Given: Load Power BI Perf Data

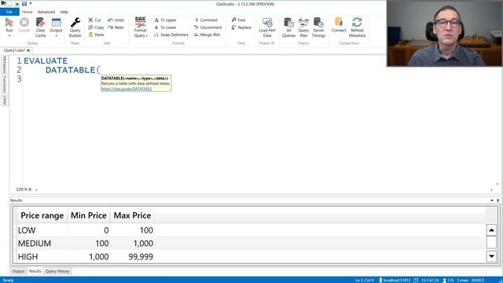Looking at the screenshot, I should coord(267,28).
